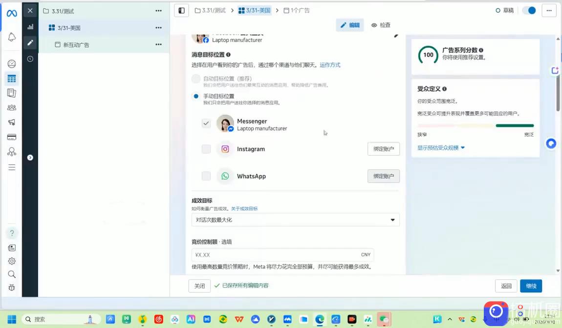Click the info icon beside 消息目标位置
The width and height of the screenshot is (562, 328).
coord(228,55)
